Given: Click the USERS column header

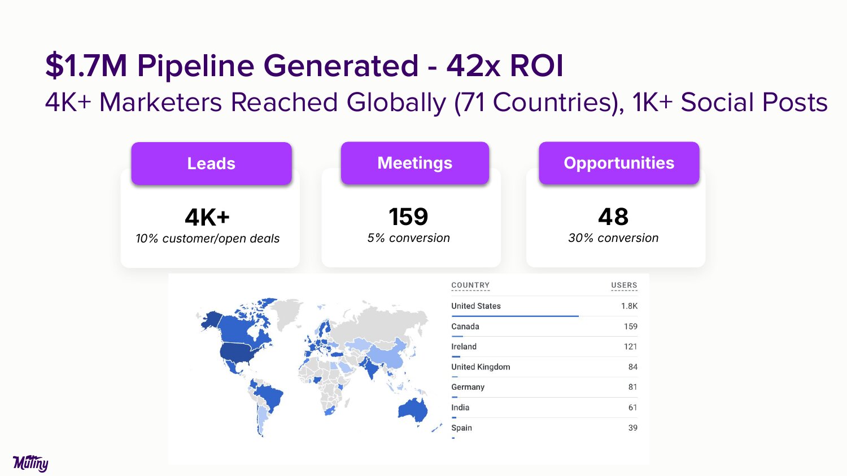Looking at the screenshot, I should point(624,285).
